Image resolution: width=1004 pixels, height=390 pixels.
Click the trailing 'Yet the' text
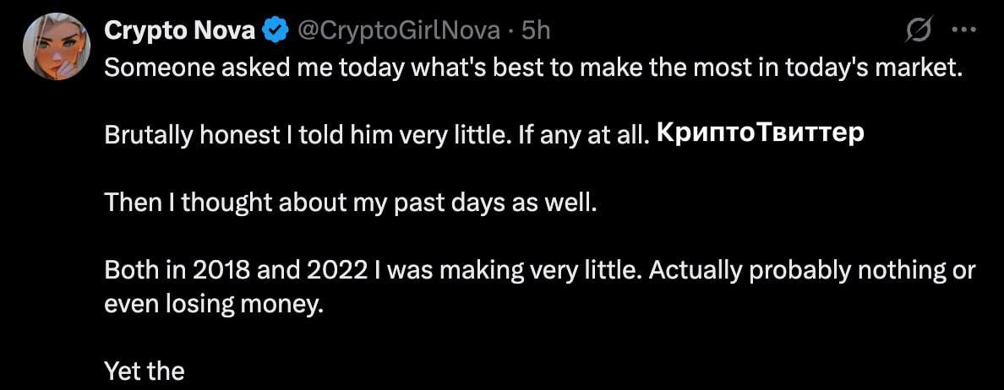[144, 371]
